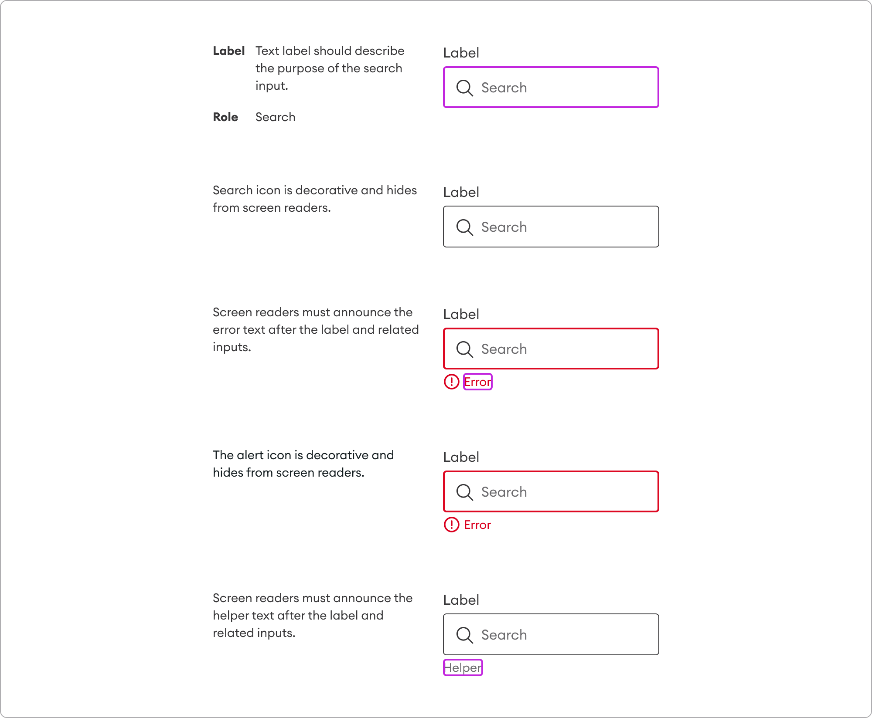Click the Error text outlined in purple

click(478, 382)
